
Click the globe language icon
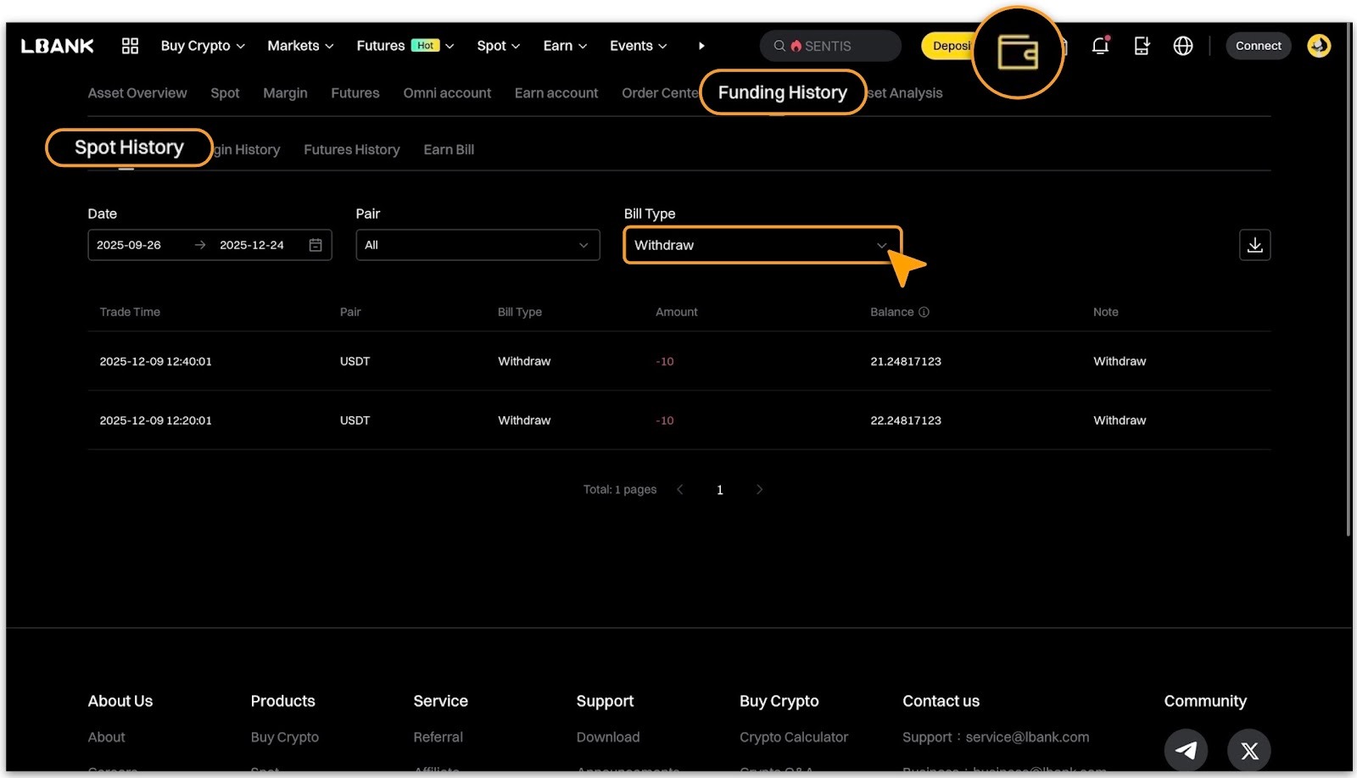(1182, 46)
